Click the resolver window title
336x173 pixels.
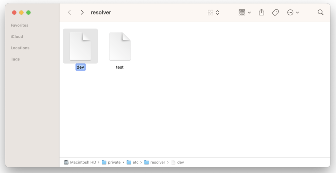click(x=101, y=12)
